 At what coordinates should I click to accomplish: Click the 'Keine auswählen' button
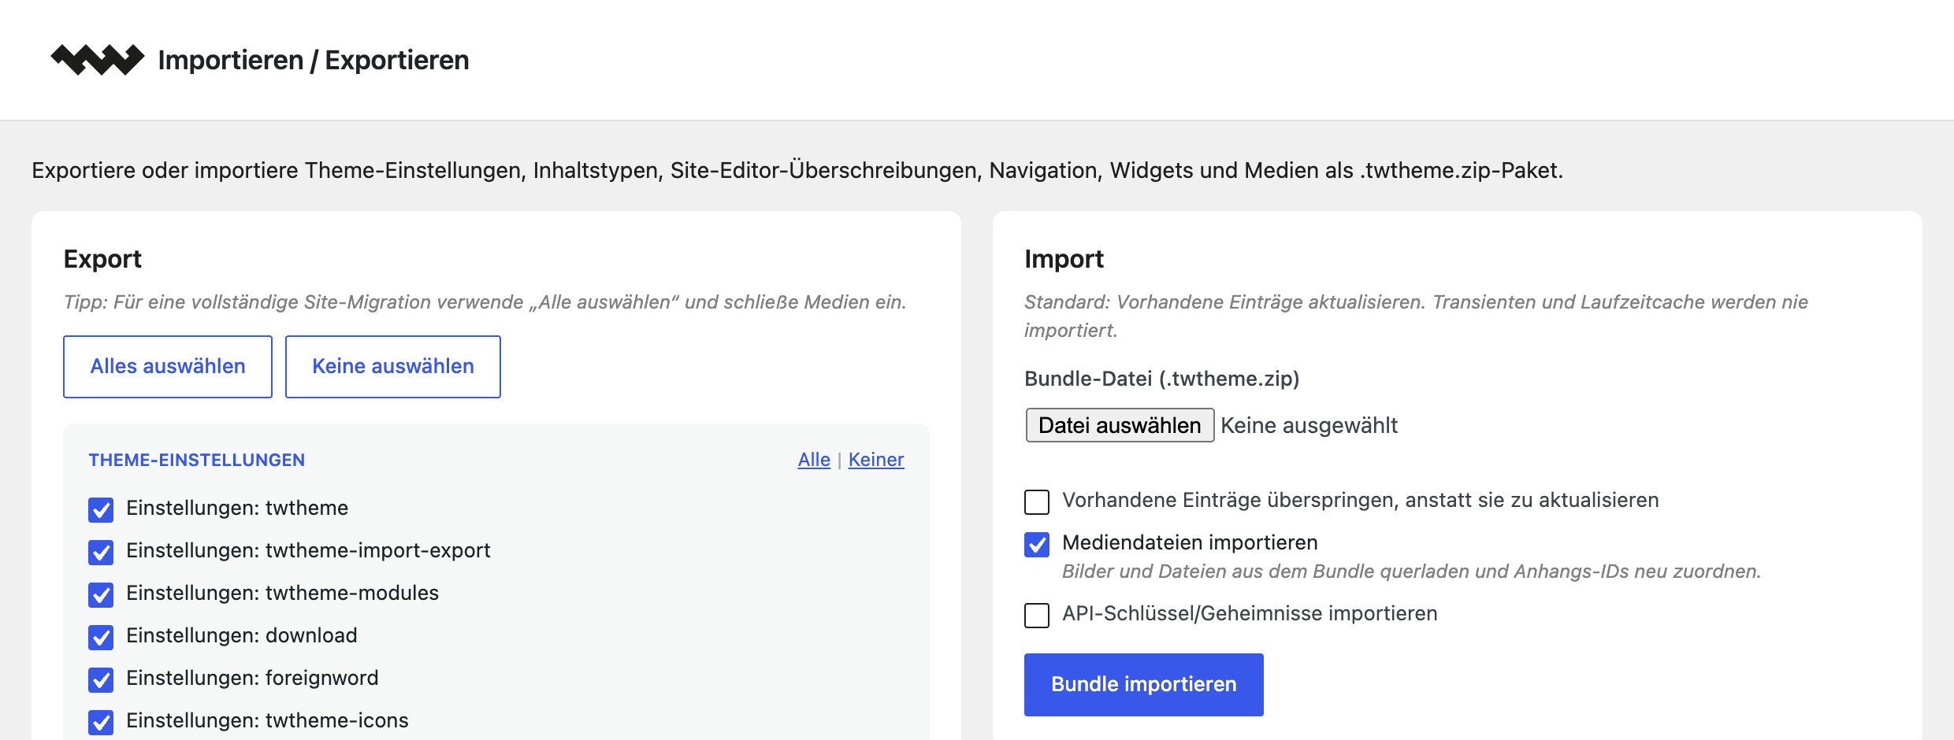tap(393, 367)
